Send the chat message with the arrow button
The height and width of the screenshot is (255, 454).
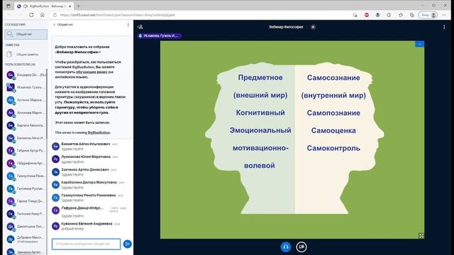pyautogui.click(x=127, y=244)
